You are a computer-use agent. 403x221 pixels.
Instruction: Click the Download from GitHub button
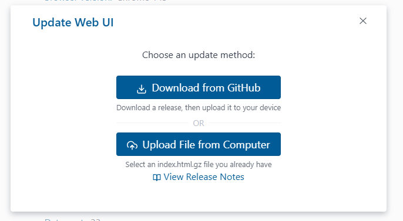(x=199, y=87)
